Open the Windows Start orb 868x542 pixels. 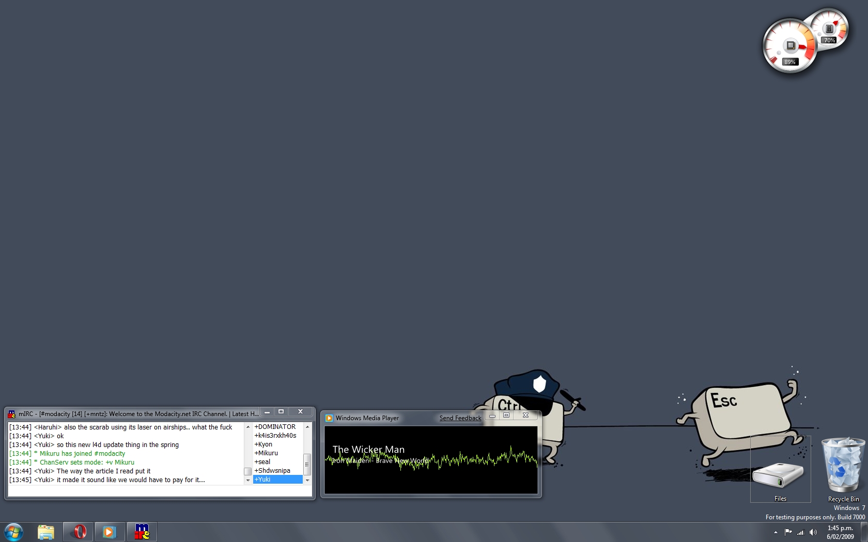click(13, 532)
